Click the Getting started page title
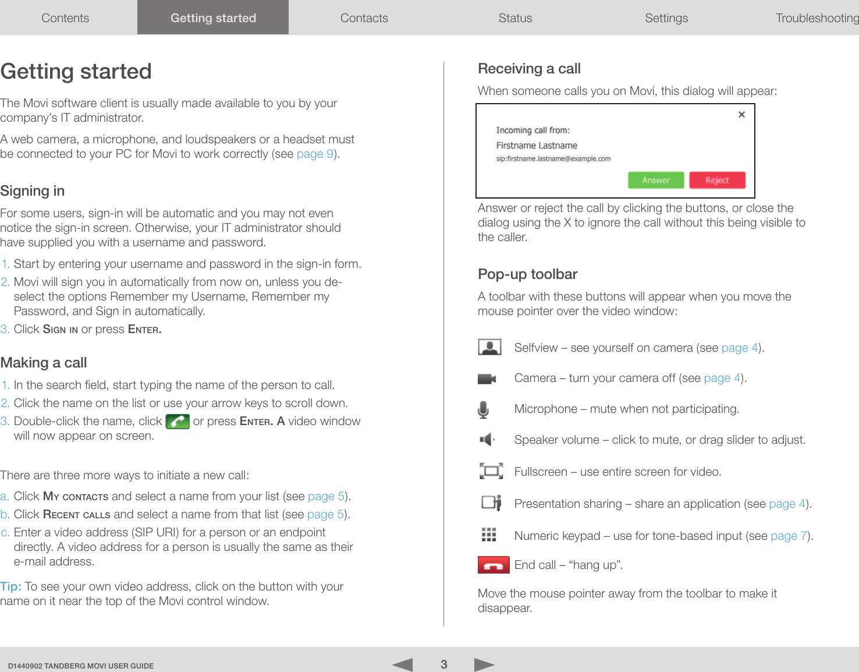 [76, 72]
